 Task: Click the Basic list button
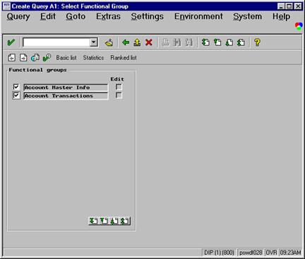[x=66, y=58]
